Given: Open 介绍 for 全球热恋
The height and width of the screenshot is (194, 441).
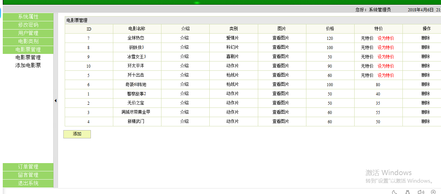Looking at the screenshot, I should pyautogui.click(x=185, y=38).
